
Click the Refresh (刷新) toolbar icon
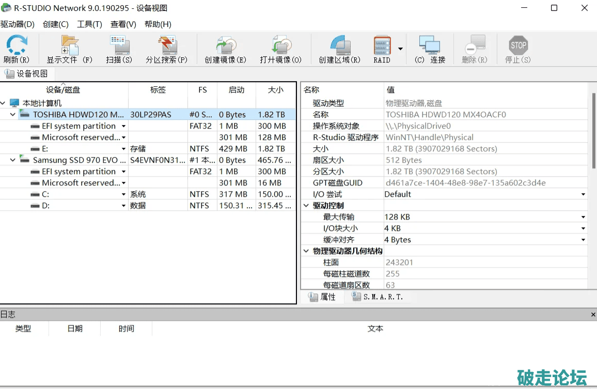(x=16, y=46)
